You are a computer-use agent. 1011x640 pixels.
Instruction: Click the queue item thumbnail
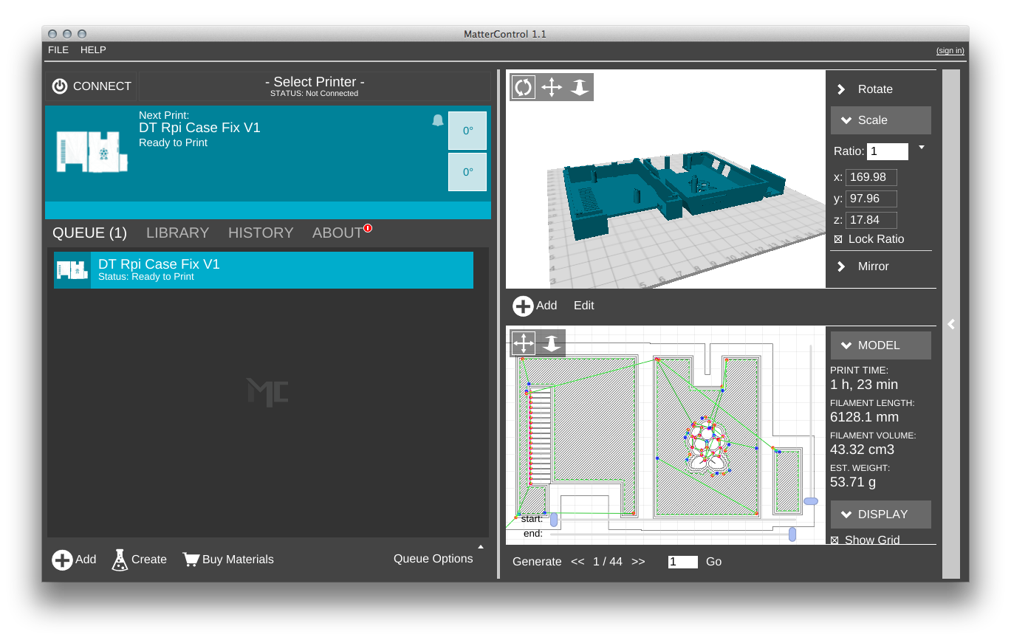72,270
